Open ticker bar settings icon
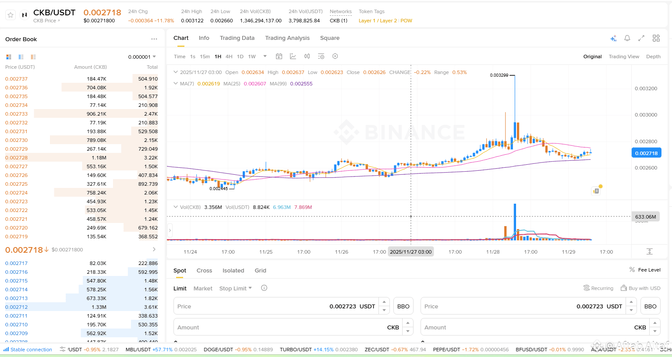This screenshot has height=357, width=672. pyautogui.click(x=63, y=349)
